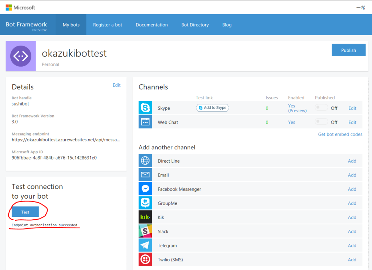Add the Kik channel
The image size is (372, 270).
(x=352, y=217)
